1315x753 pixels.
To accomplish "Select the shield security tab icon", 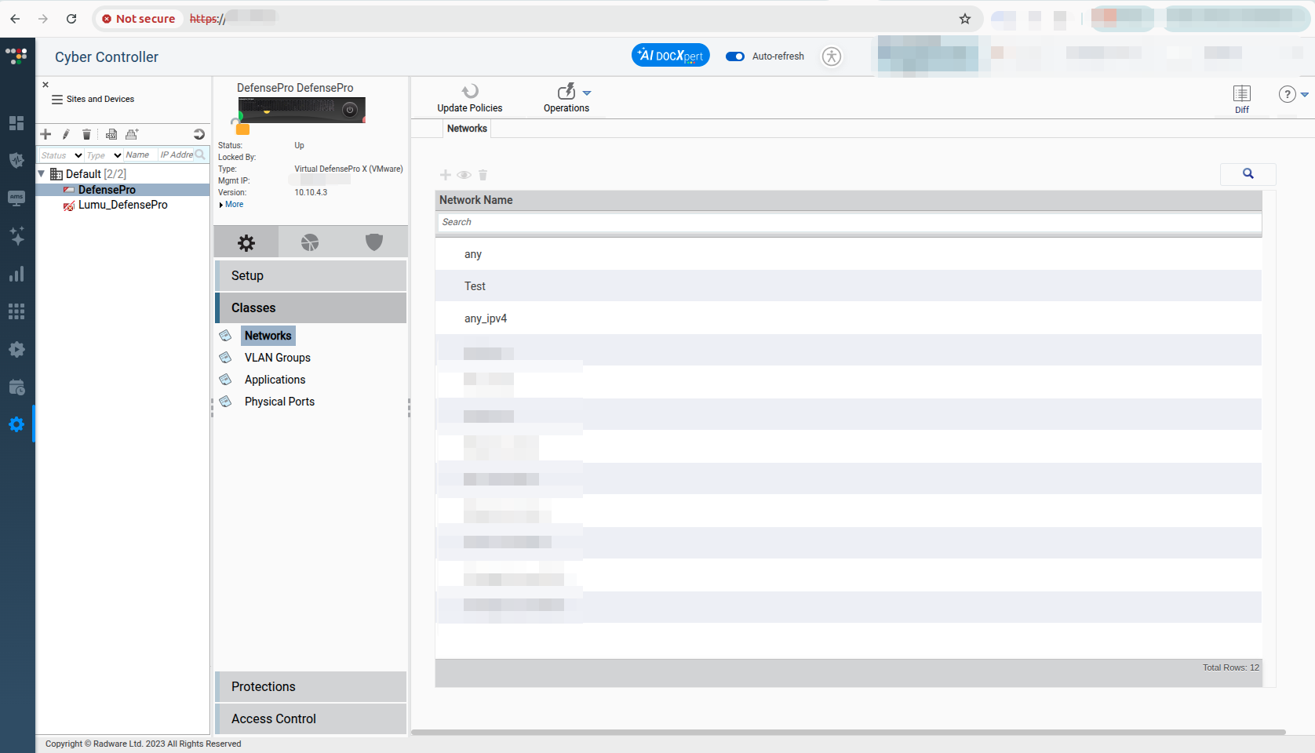I will pyautogui.click(x=374, y=242).
